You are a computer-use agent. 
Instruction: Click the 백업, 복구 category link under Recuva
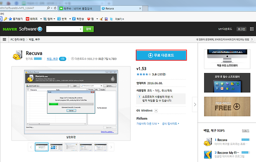click(52, 59)
